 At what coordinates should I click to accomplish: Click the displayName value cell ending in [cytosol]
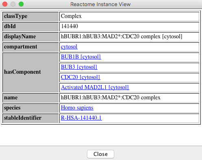pos(129,37)
